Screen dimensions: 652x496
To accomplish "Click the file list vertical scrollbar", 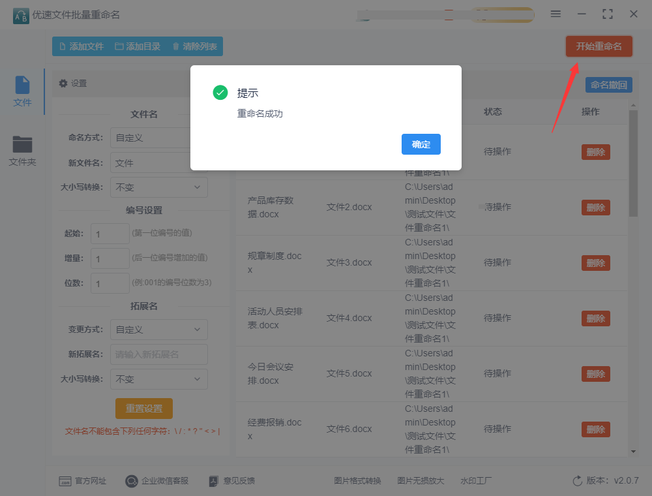I will (x=633, y=163).
